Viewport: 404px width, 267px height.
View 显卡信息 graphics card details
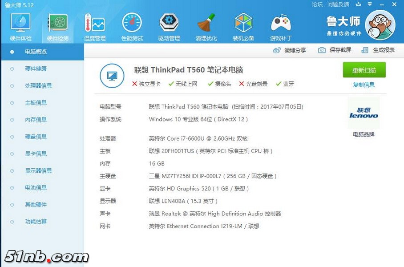(x=36, y=154)
